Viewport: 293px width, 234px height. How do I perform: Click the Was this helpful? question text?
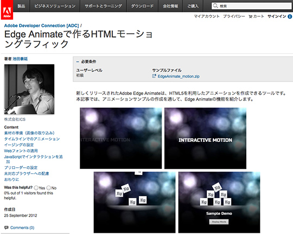click(x=18, y=187)
